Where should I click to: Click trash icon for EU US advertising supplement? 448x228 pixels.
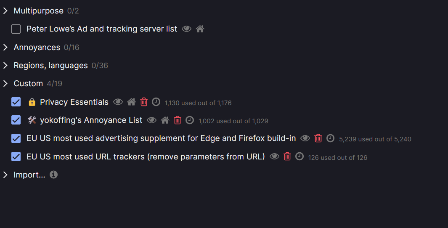point(318,138)
